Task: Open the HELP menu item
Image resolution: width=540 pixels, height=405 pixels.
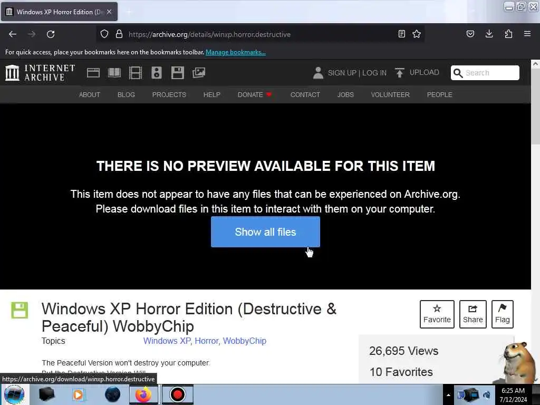Action: pyautogui.click(x=212, y=95)
